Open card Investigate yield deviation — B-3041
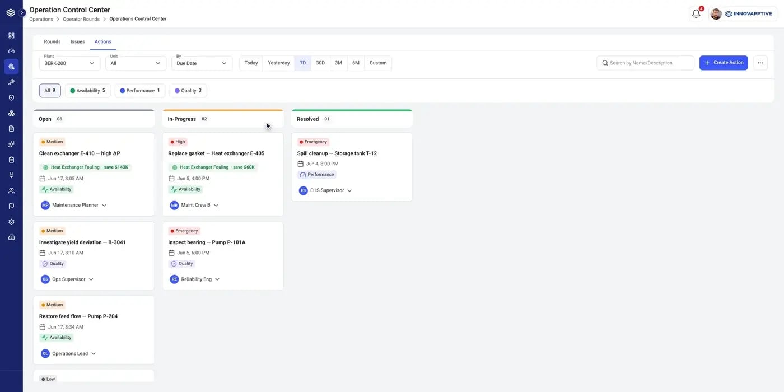The image size is (784, 392). (94, 256)
